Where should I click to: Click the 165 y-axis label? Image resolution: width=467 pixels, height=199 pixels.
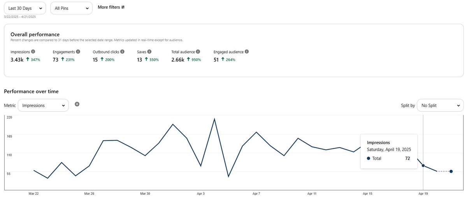click(9, 136)
